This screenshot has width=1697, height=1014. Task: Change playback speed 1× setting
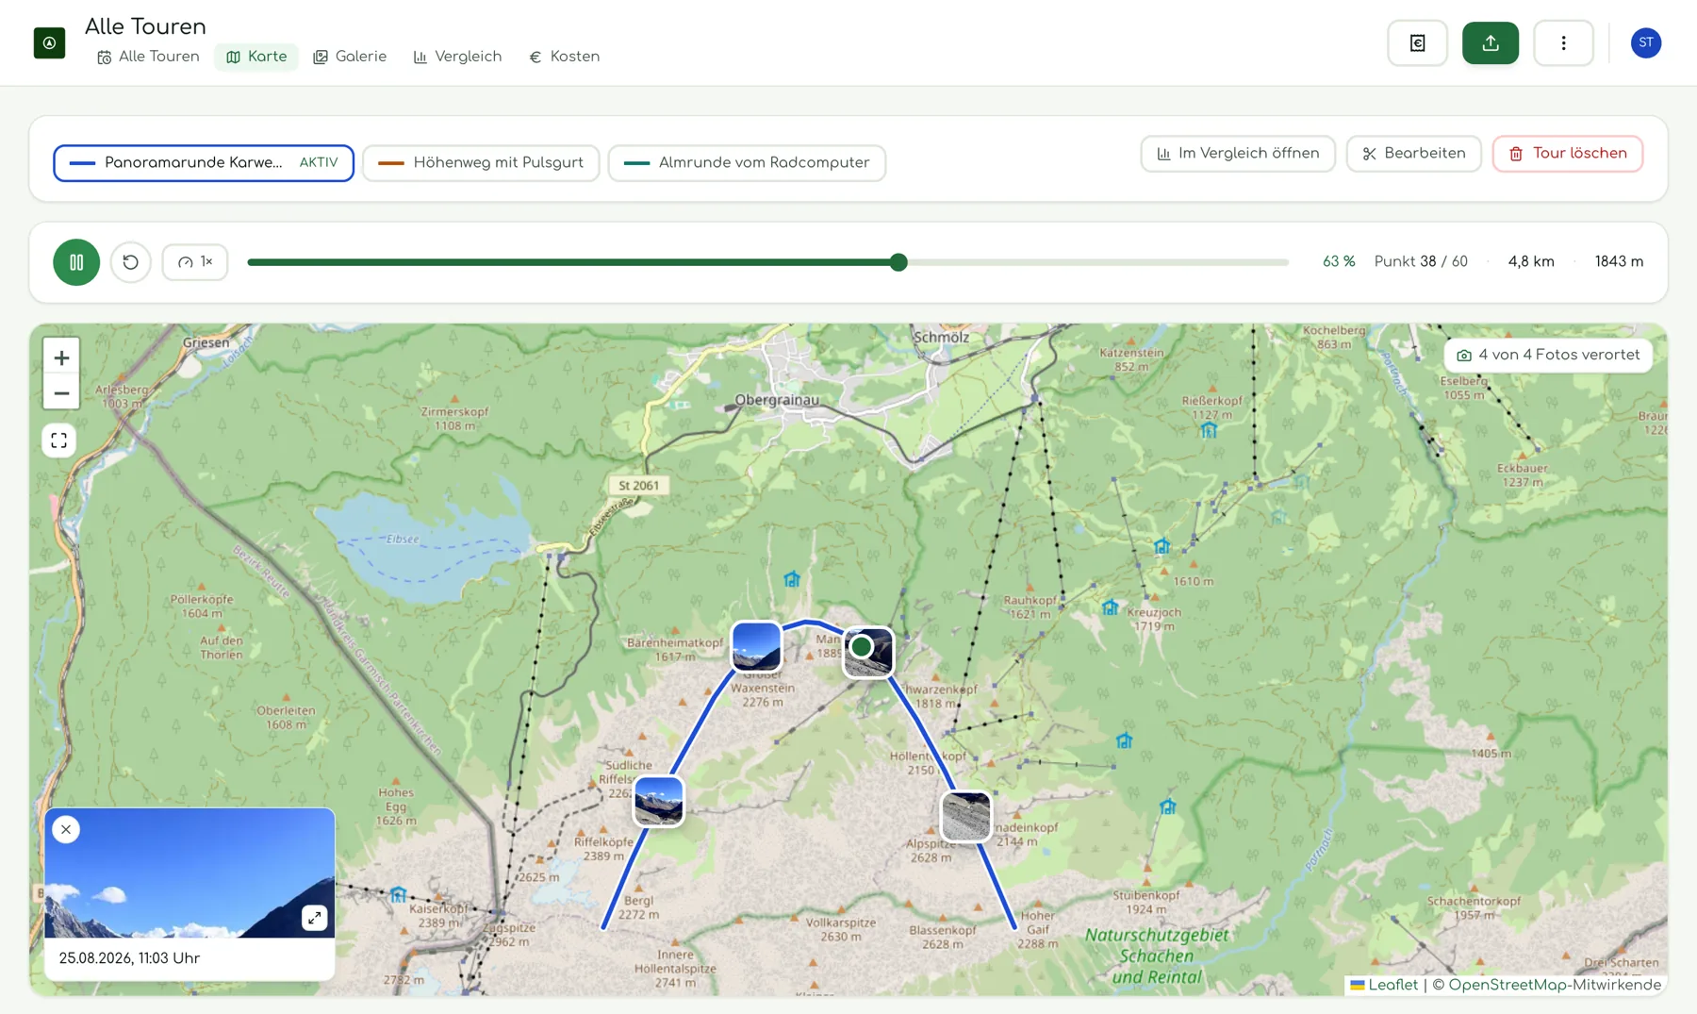point(195,262)
